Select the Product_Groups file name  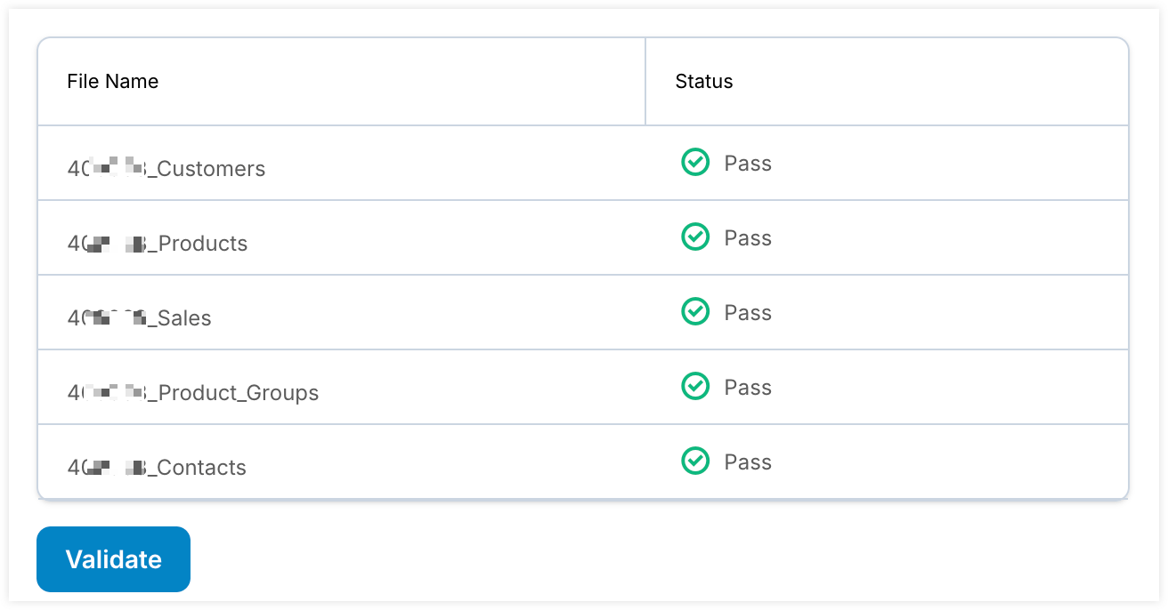[193, 393]
